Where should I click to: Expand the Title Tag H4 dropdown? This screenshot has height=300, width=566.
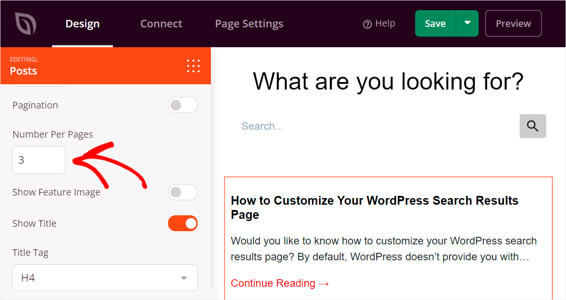point(105,278)
